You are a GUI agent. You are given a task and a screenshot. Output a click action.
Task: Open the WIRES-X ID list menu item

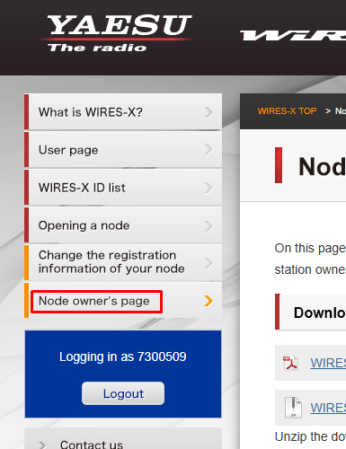click(123, 188)
